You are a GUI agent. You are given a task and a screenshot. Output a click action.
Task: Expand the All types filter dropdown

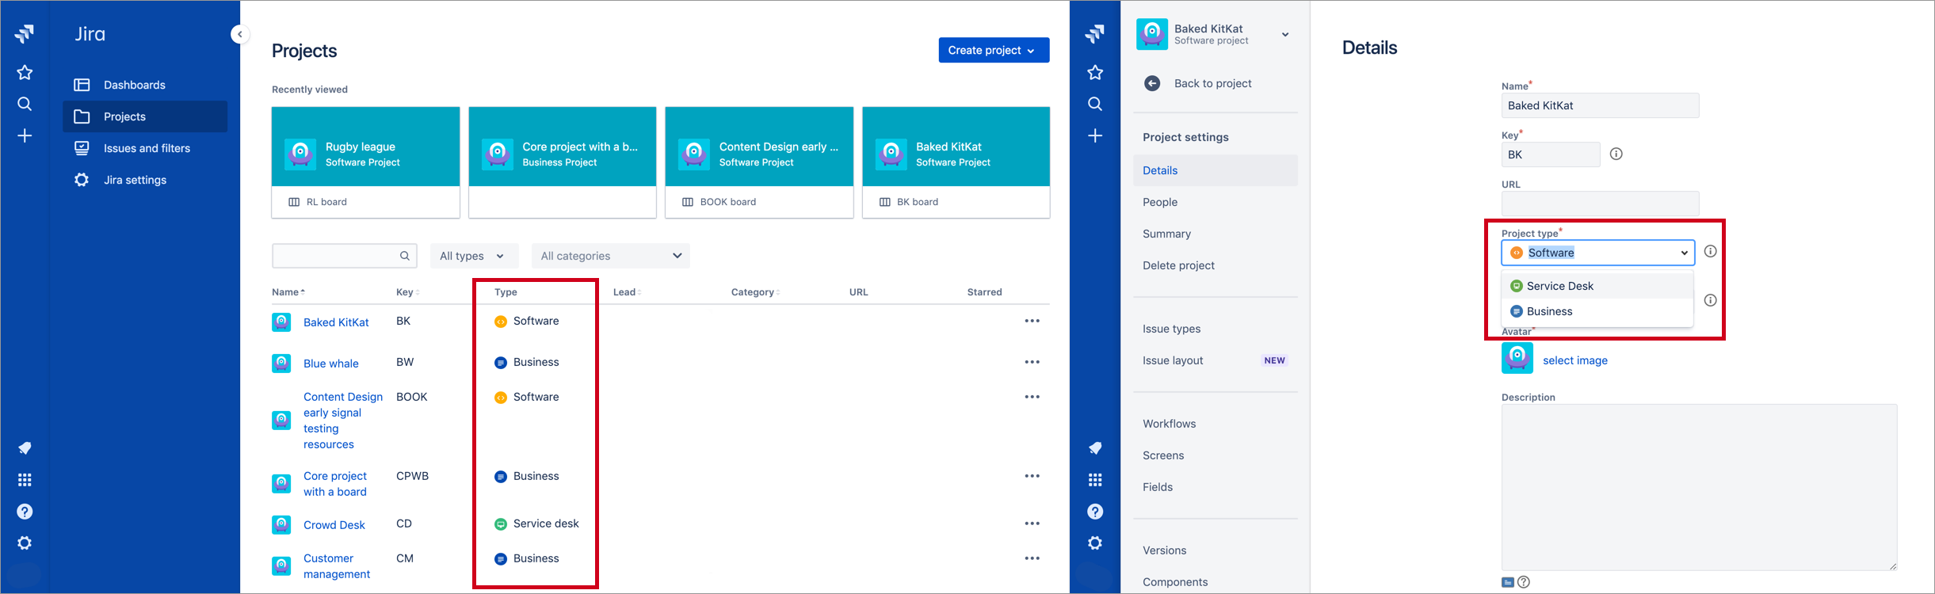pyautogui.click(x=474, y=256)
